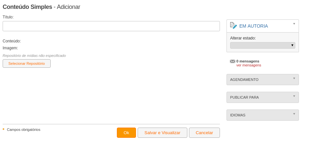Image resolution: width=321 pixels, height=146 pixels.
Task: Click the 0 mensagens counter text
Action: [248, 61]
